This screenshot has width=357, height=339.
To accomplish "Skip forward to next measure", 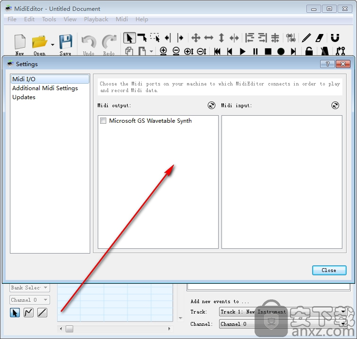I will pos(293,51).
